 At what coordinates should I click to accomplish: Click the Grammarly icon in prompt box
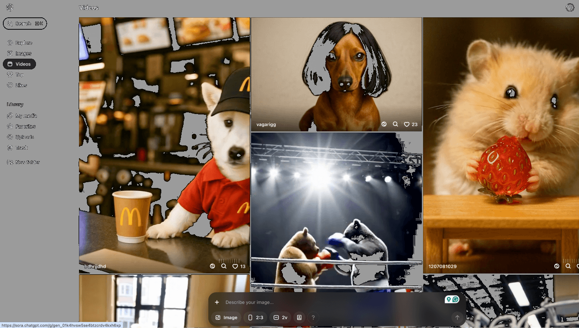pyautogui.click(x=455, y=299)
